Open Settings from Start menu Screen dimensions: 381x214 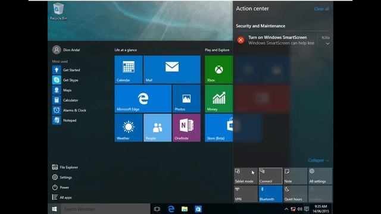62,177
